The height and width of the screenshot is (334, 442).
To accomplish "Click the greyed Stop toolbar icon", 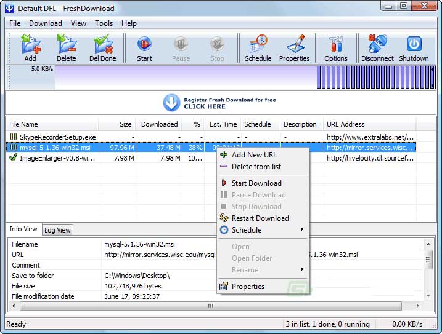I will 217,48.
